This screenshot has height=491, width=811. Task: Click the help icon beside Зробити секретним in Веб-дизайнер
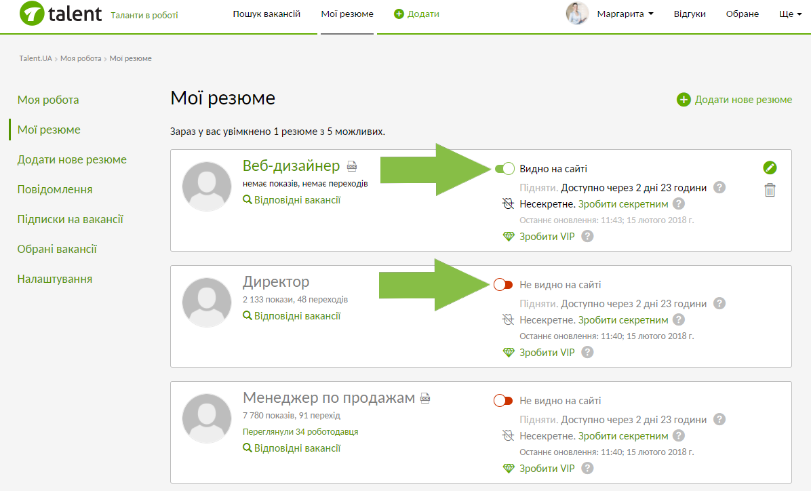(x=679, y=204)
